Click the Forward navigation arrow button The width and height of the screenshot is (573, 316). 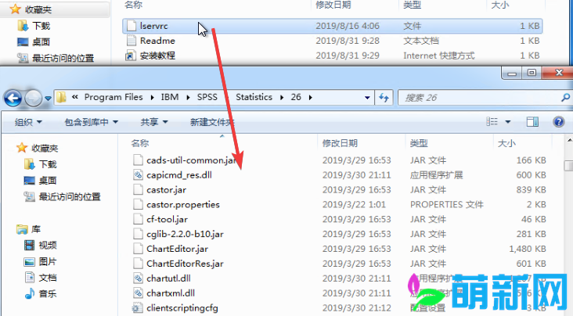click(x=33, y=98)
